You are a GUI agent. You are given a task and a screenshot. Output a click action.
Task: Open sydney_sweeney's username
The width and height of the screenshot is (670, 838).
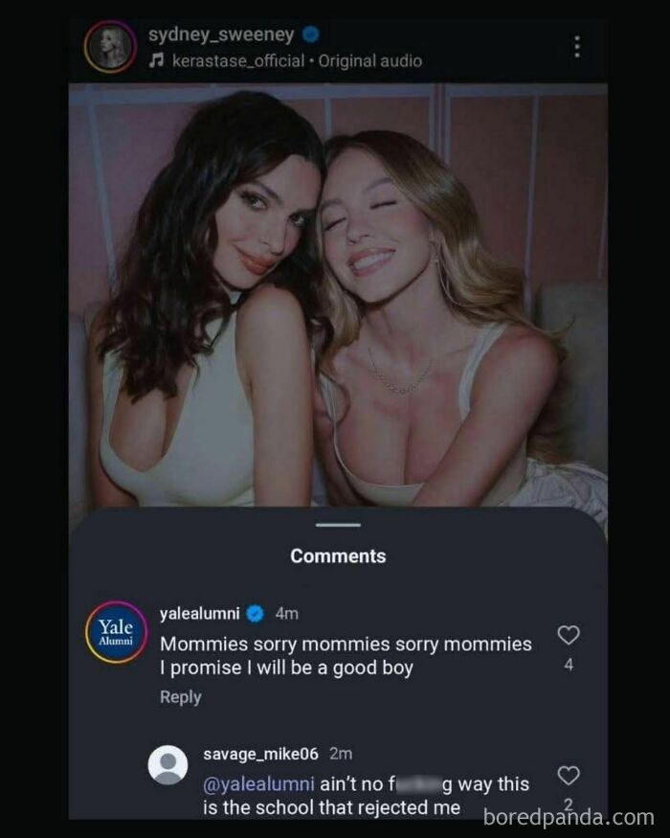click(221, 34)
